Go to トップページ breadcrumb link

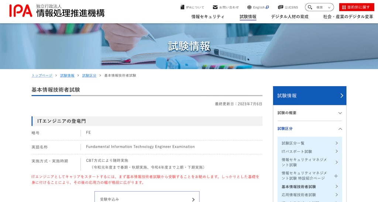42,75
